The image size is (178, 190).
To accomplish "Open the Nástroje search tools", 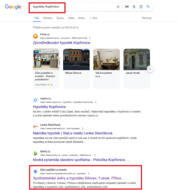I will [x=147, y=18].
